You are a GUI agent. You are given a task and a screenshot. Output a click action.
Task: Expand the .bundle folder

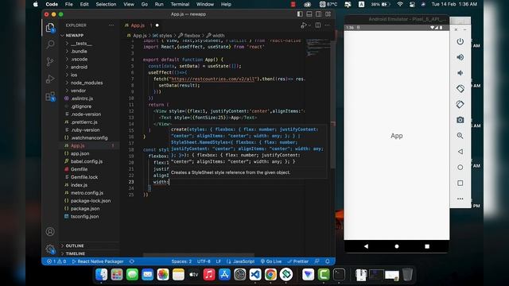pyautogui.click(x=79, y=51)
